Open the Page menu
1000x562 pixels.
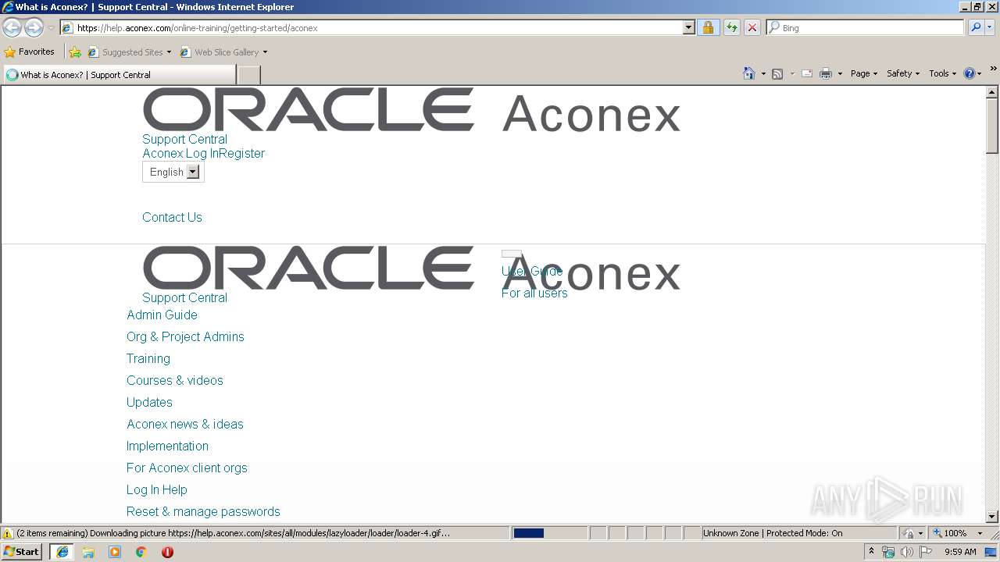[863, 73]
